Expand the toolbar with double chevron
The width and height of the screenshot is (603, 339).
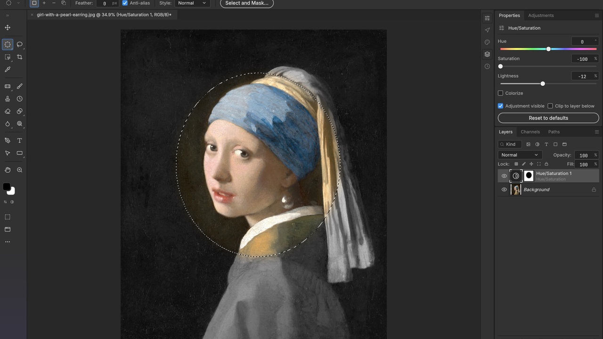coord(8,16)
